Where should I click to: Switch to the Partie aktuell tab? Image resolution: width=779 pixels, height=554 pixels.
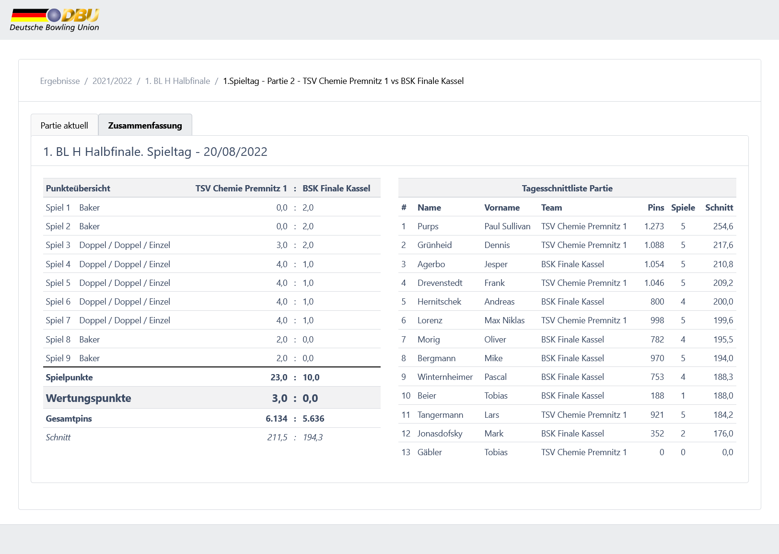coord(64,125)
